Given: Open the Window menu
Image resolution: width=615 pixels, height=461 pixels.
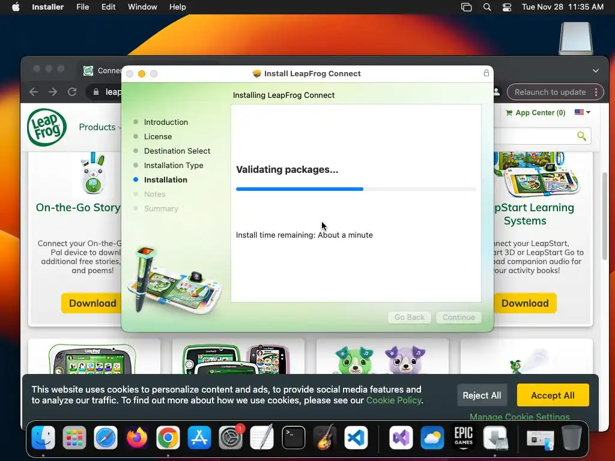Looking at the screenshot, I should click(142, 7).
